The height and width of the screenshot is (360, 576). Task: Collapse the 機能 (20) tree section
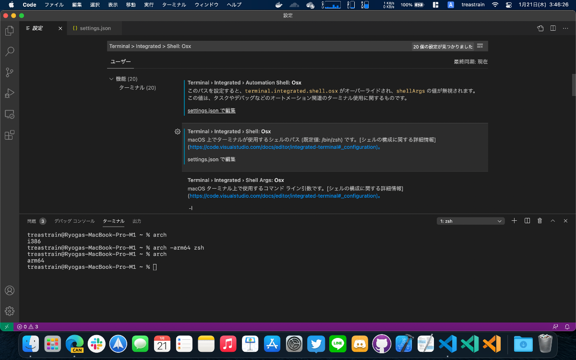(x=112, y=79)
